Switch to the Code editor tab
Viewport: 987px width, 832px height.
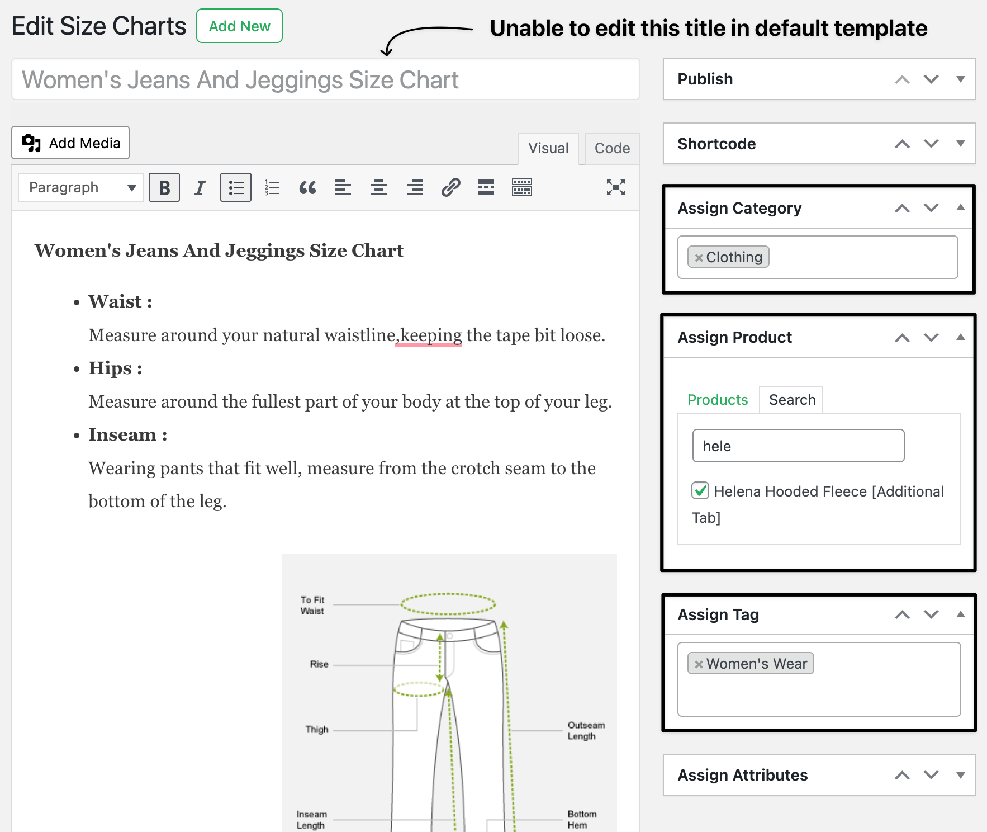[612, 148]
